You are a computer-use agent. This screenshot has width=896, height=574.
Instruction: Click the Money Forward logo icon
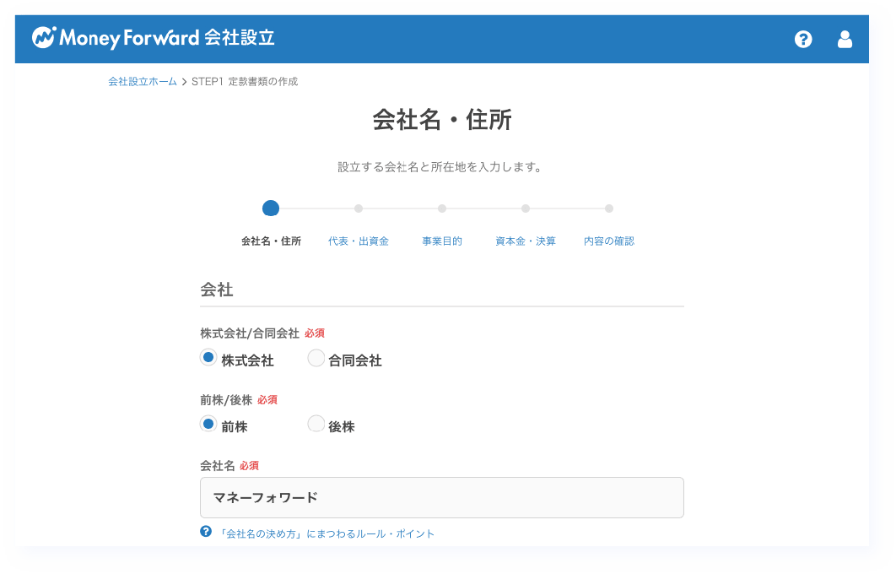click(x=44, y=38)
